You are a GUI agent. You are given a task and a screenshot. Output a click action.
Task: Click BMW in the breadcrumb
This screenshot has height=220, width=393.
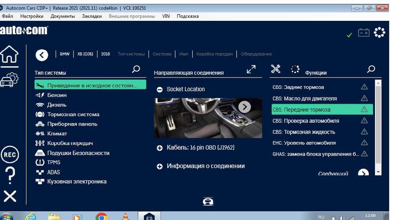(x=65, y=54)
